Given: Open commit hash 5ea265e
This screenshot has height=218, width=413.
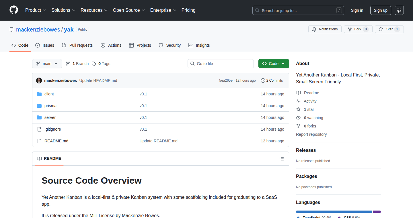Looking at the screenshot, I should pyautogui.click(x=226, y=80).
